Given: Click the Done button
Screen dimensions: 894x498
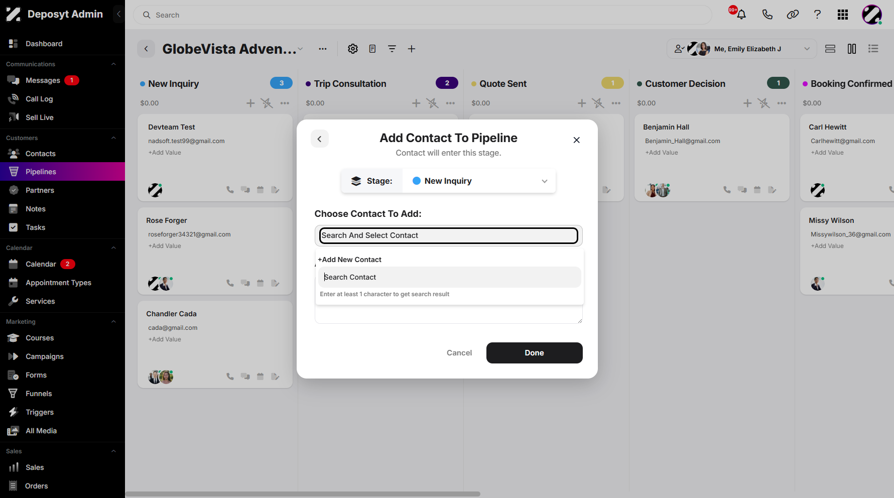Looking at the screenshot, I should pos(534,353).
